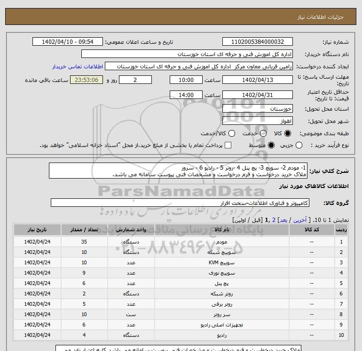The height and width of the screenshot is (351, 362).
Task: Select the کالا/خدمت radio button
Action: point(232,133)
